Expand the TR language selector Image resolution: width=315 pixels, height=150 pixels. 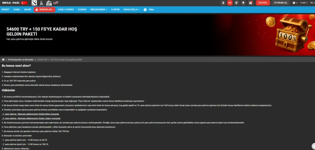[312, 3]
